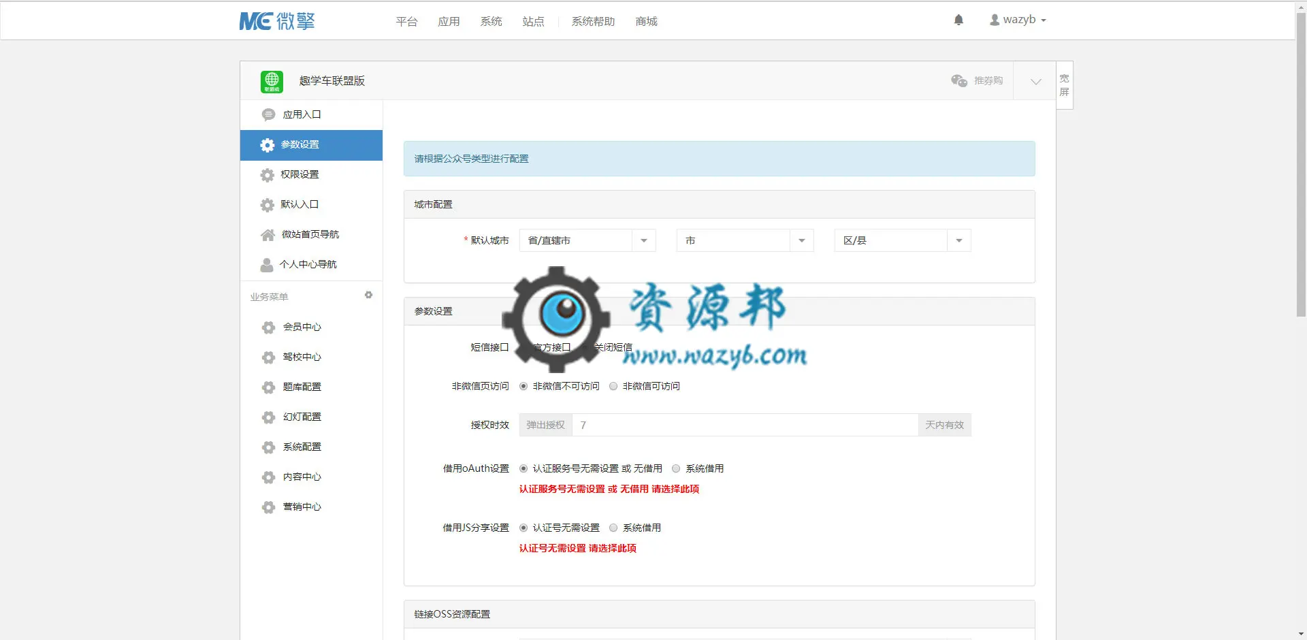
Task: Click the WeChat 推荐购 icon
Action: 959,80
